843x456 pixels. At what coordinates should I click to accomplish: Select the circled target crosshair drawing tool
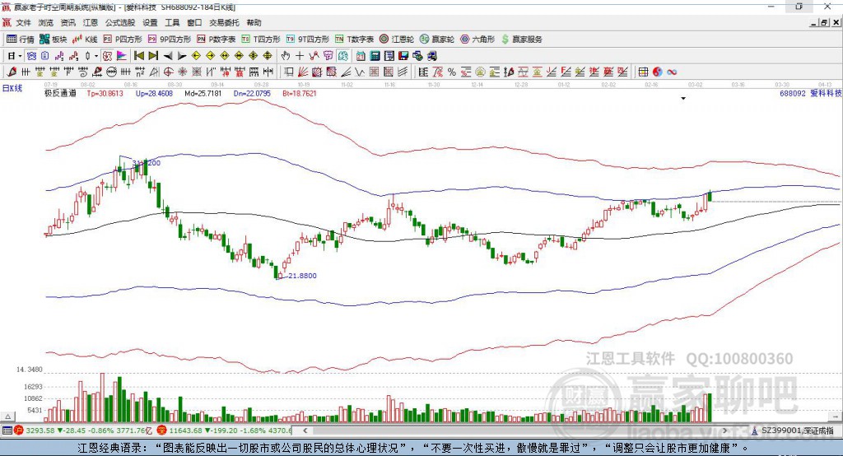point(168,72)
